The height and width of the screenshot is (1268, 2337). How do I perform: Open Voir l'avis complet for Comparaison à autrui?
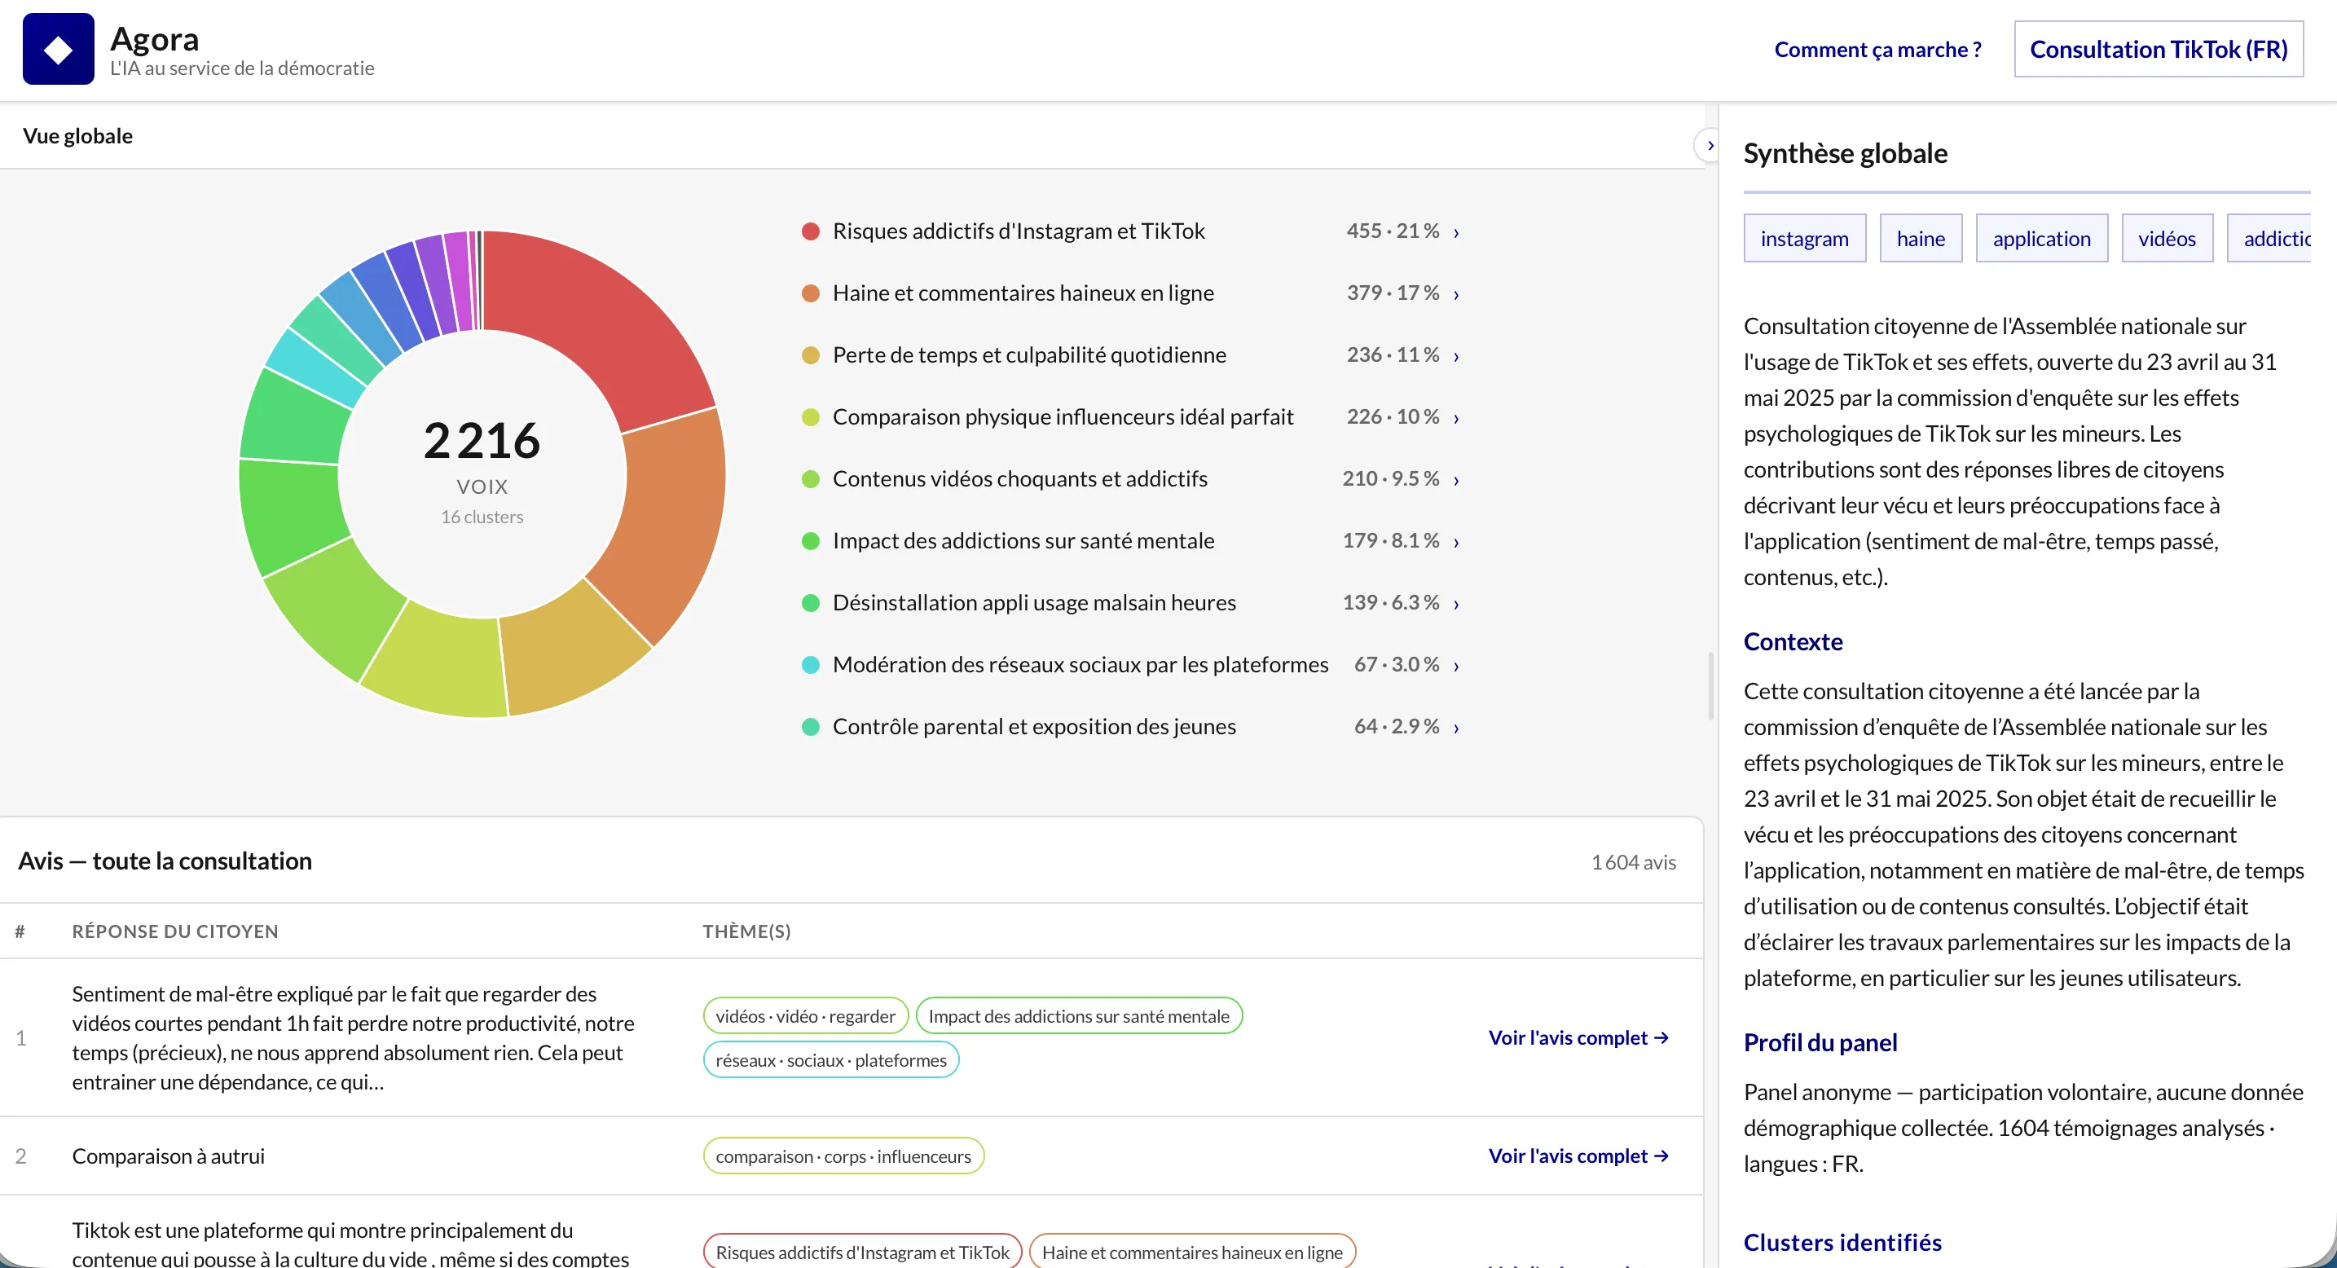coord(1578,1156)
